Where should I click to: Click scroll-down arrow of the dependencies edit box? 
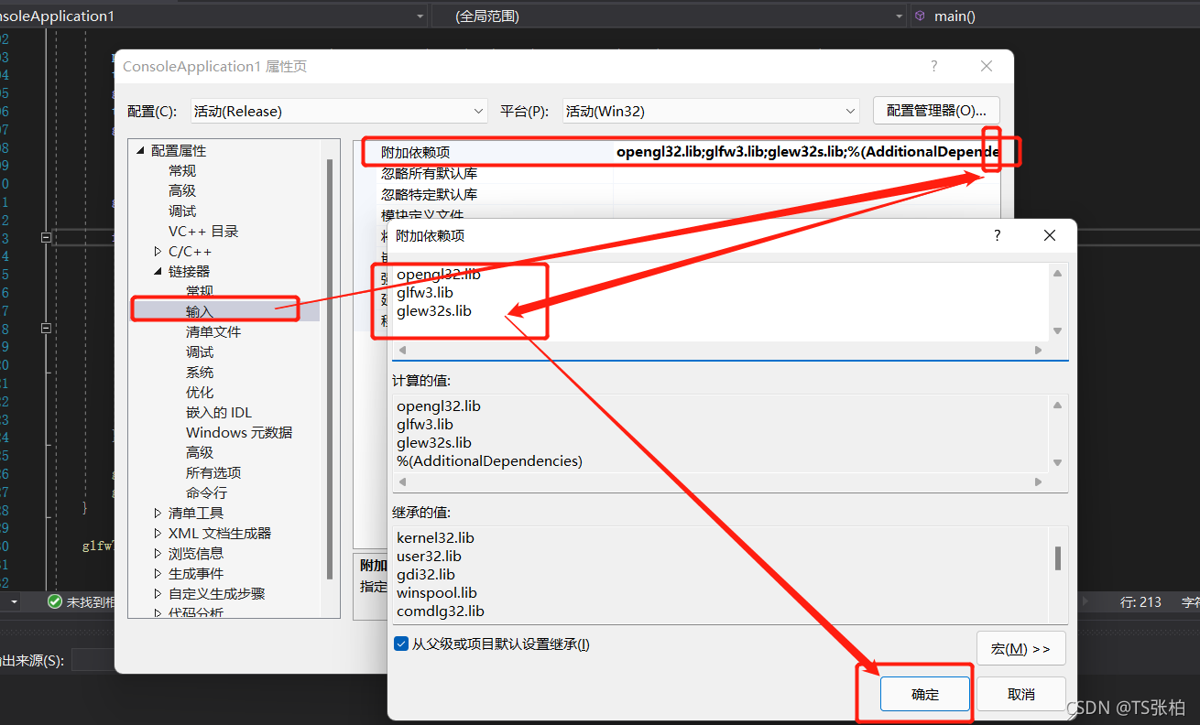point(1058,331)
